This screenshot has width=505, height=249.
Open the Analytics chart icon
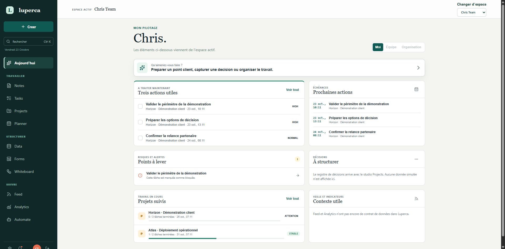[x=9, y=207]
